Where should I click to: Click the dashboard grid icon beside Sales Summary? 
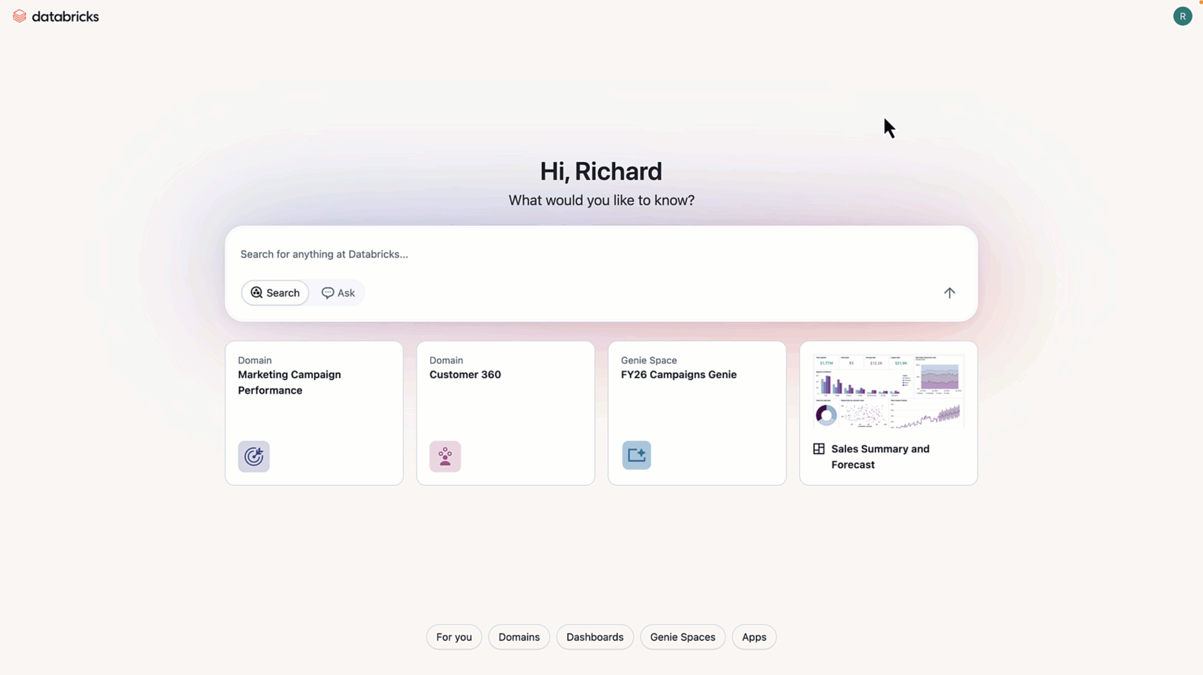click(x=818, y=449)
